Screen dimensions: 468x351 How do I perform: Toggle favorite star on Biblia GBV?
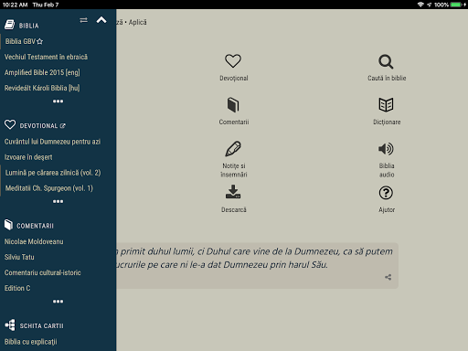(40, 41)
